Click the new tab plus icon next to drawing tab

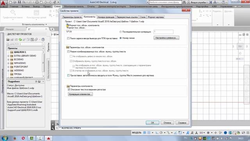[52, 29]
